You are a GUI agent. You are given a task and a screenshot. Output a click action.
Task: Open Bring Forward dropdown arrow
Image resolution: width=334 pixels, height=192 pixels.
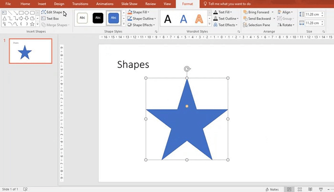click(272, 12)
